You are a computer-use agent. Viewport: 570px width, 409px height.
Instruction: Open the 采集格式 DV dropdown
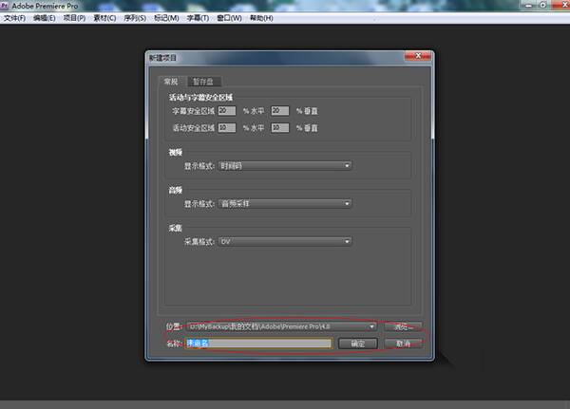285,242
